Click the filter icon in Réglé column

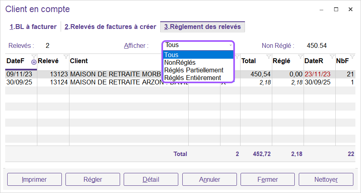click(300, 56)
